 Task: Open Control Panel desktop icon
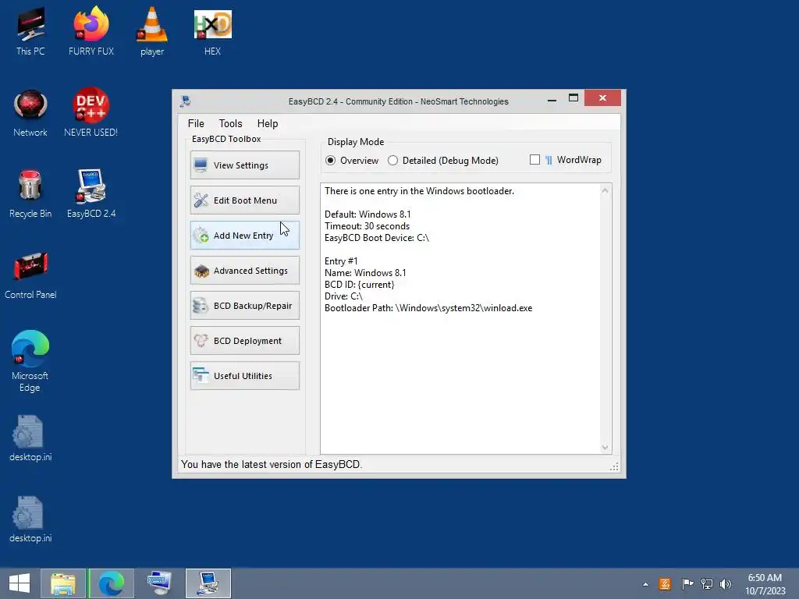(30, 275)
